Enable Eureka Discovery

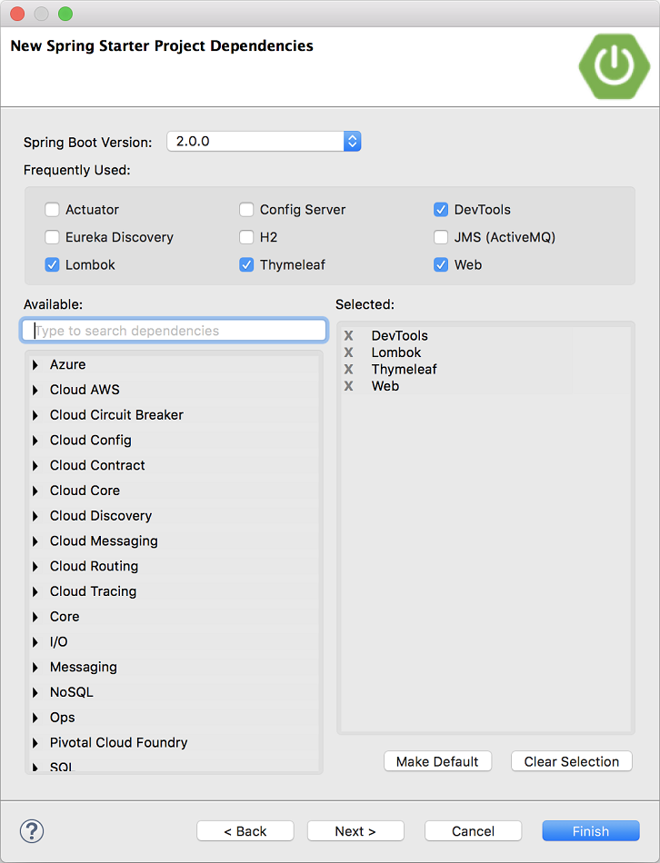pyautogui.click(x=52, y=237)
